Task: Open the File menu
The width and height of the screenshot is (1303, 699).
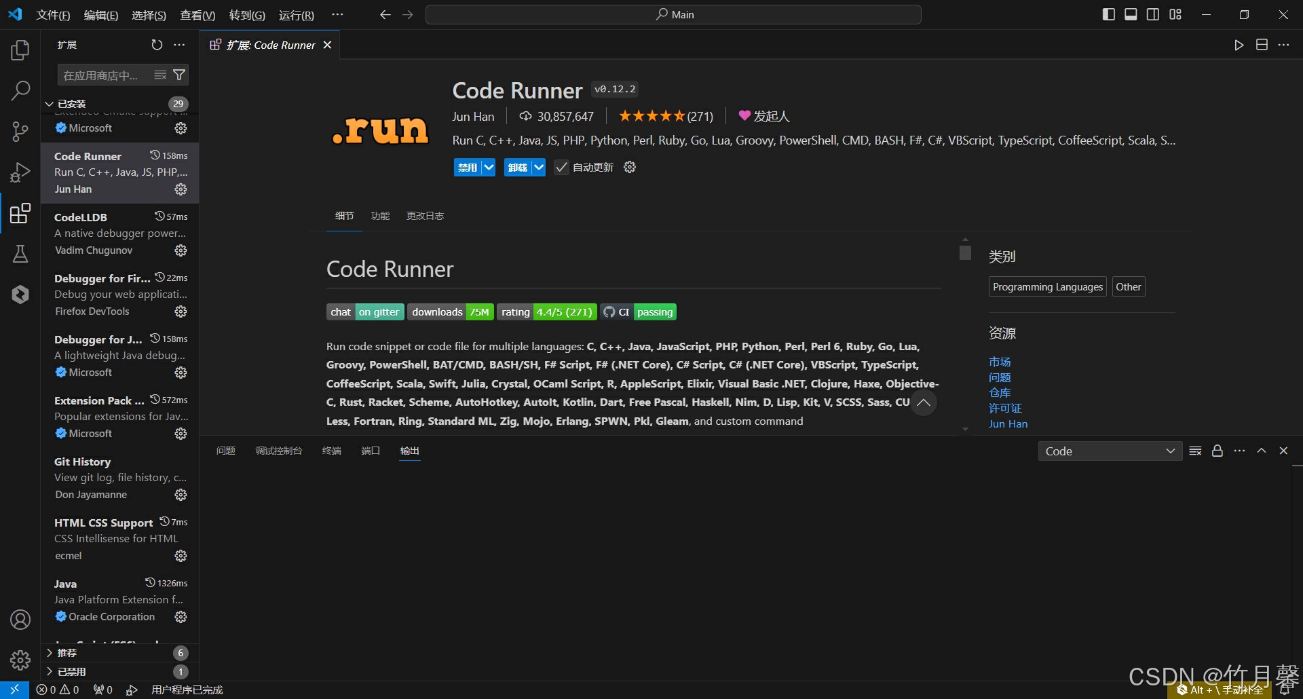Action: [53, 15]
